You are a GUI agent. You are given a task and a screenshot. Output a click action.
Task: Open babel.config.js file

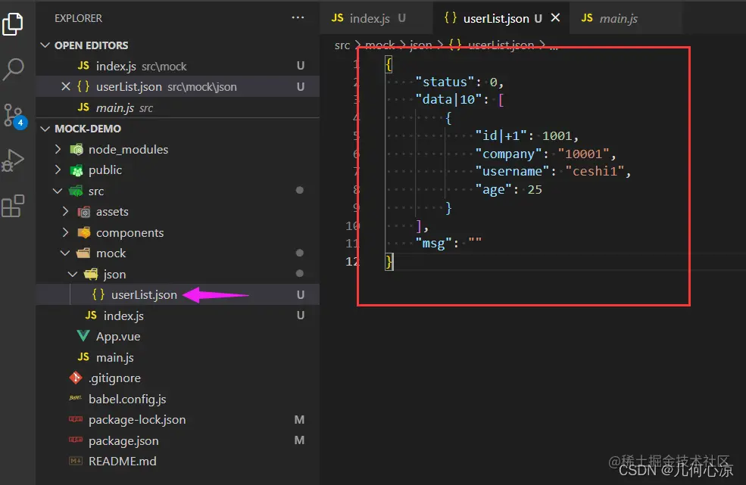coord(177,399)
